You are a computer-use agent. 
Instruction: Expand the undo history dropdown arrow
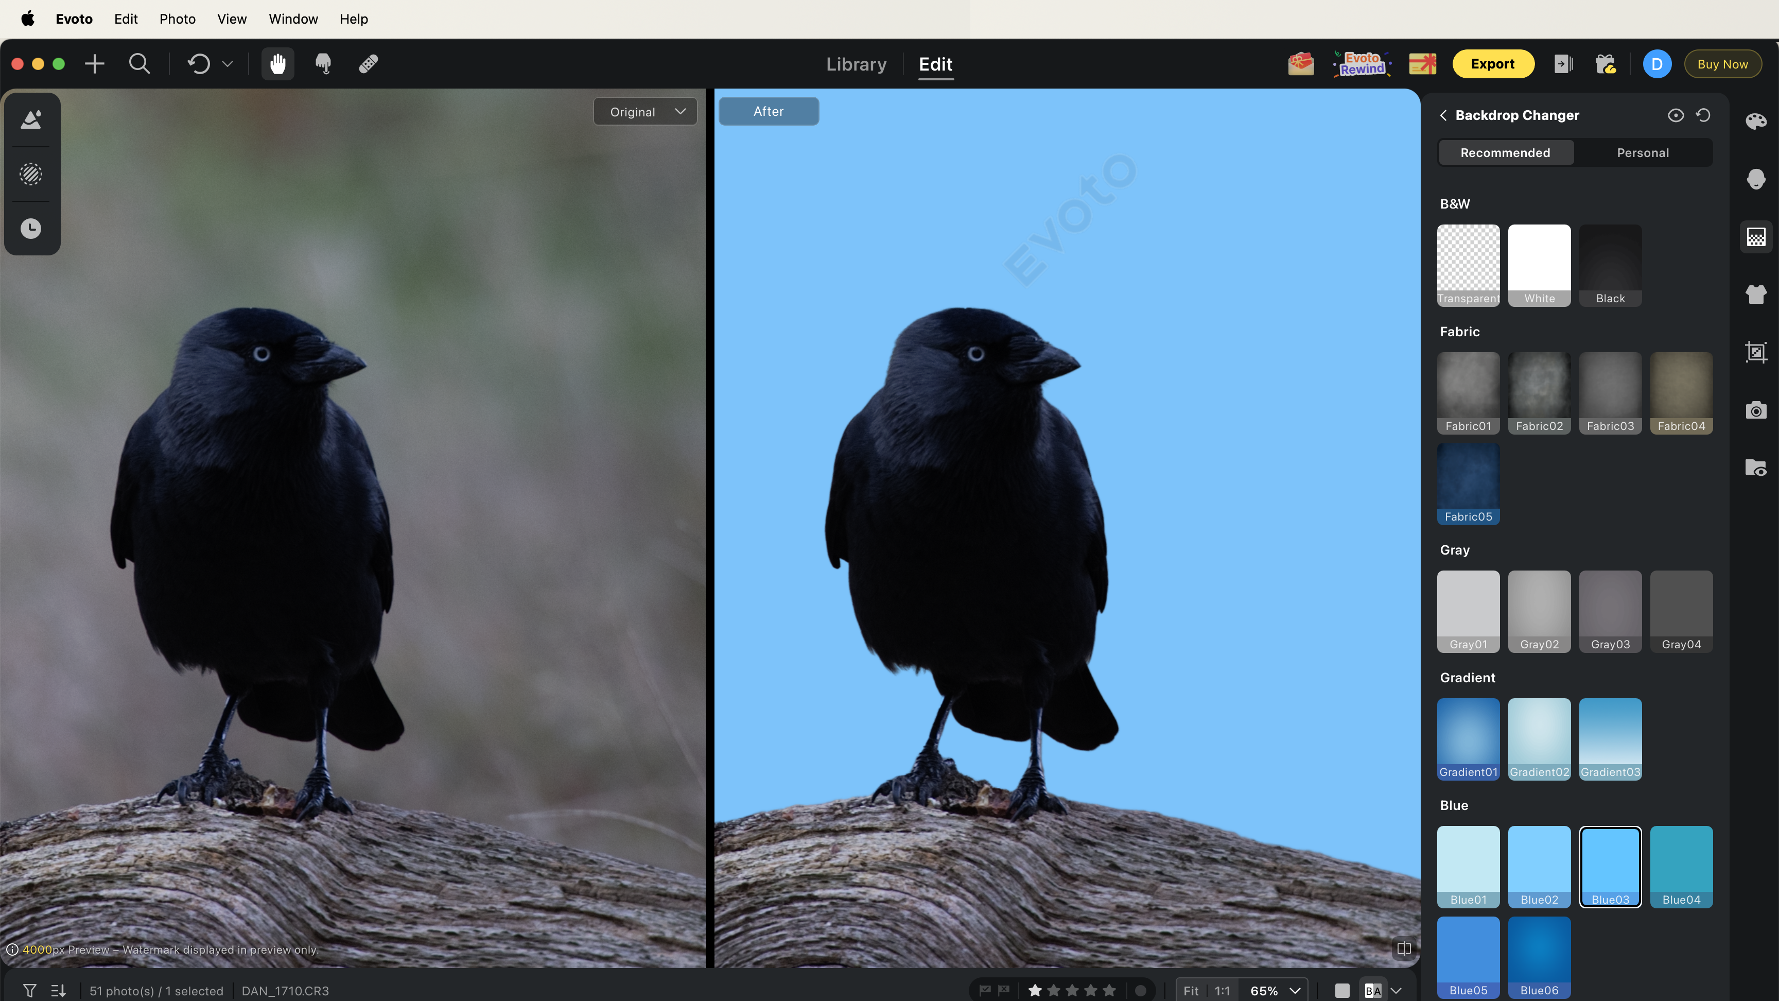click(228, 63)
